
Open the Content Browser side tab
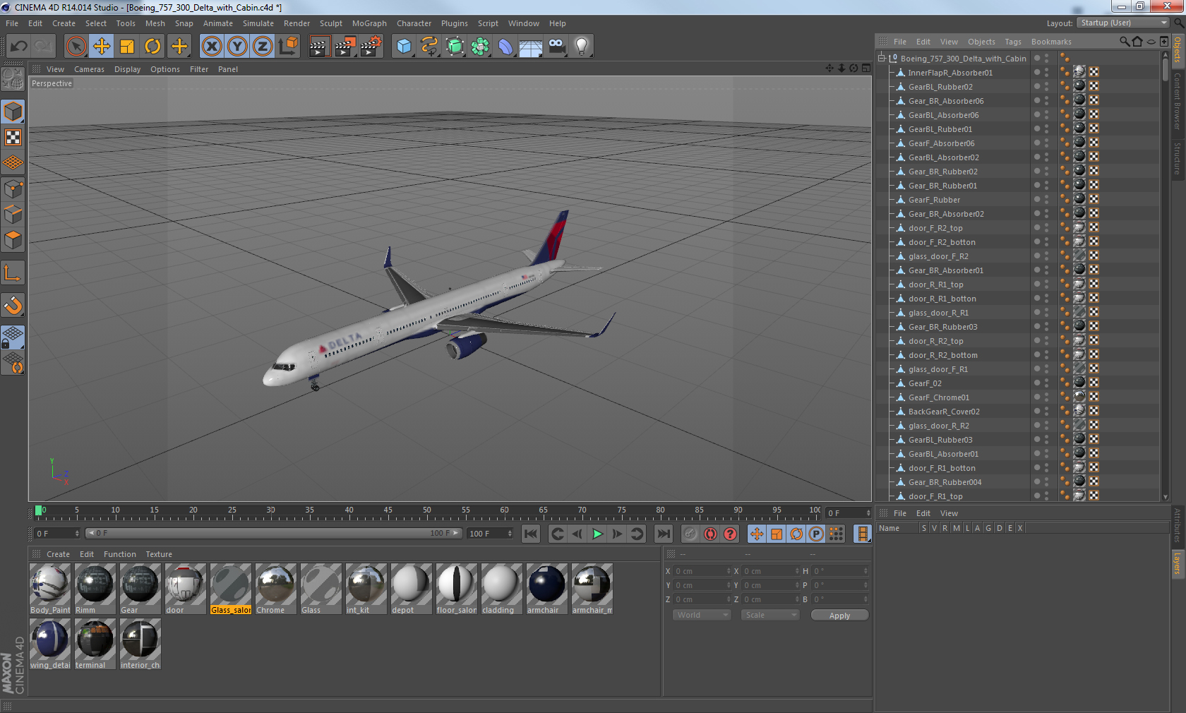pyautogui.click(x=1178, y=101)
